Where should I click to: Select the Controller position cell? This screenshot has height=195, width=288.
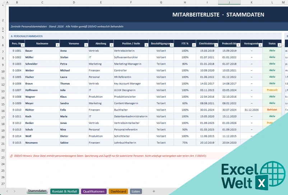point(131,70)
